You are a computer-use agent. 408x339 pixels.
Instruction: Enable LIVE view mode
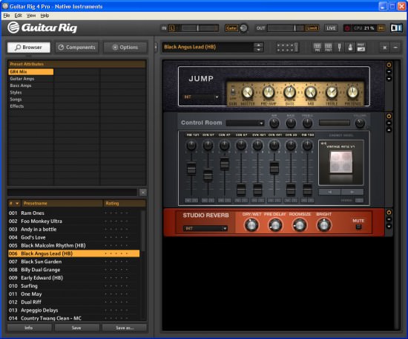tap(331, 28)
